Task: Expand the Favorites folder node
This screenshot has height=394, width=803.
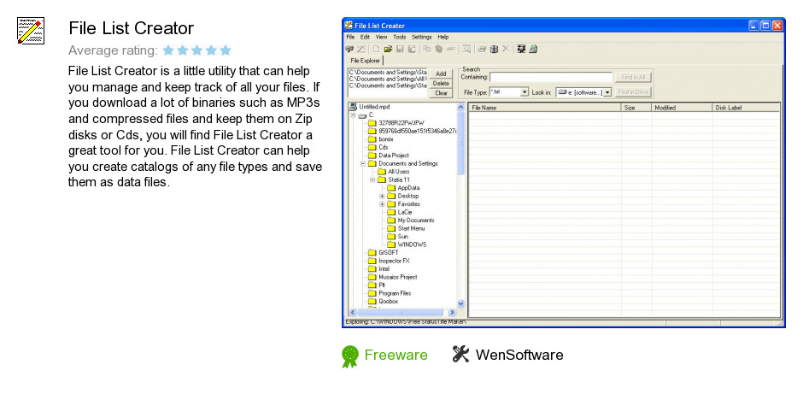Action: pyautogui.click(x=382, y=204)
